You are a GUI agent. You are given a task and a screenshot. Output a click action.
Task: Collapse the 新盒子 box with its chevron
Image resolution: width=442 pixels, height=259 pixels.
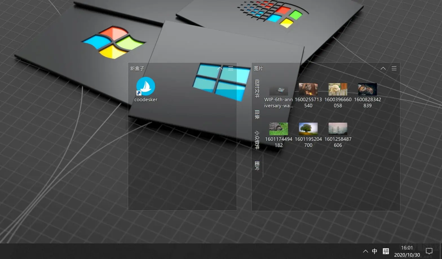pos(220,69)
